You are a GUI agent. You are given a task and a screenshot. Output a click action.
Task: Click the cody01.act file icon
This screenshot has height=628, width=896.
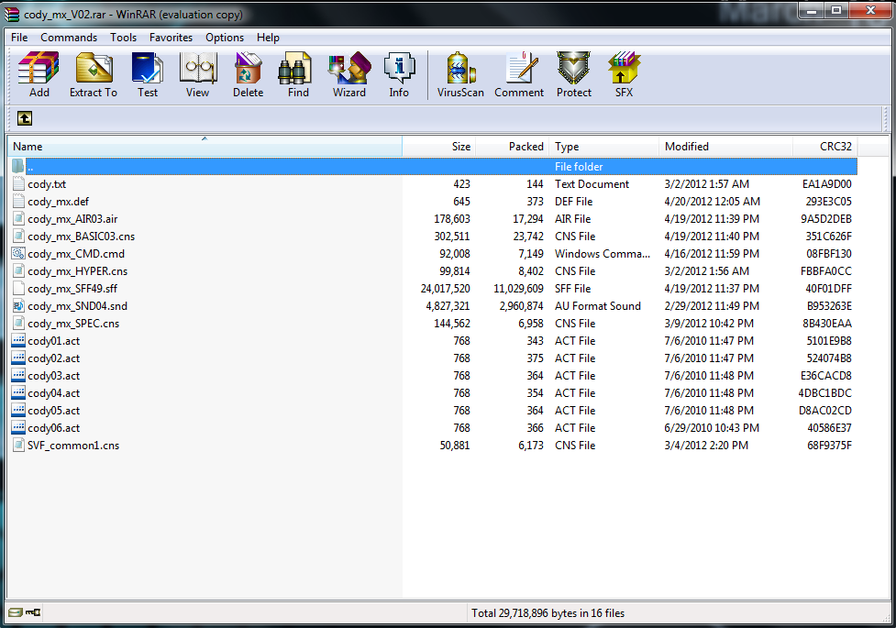point(18,340)
